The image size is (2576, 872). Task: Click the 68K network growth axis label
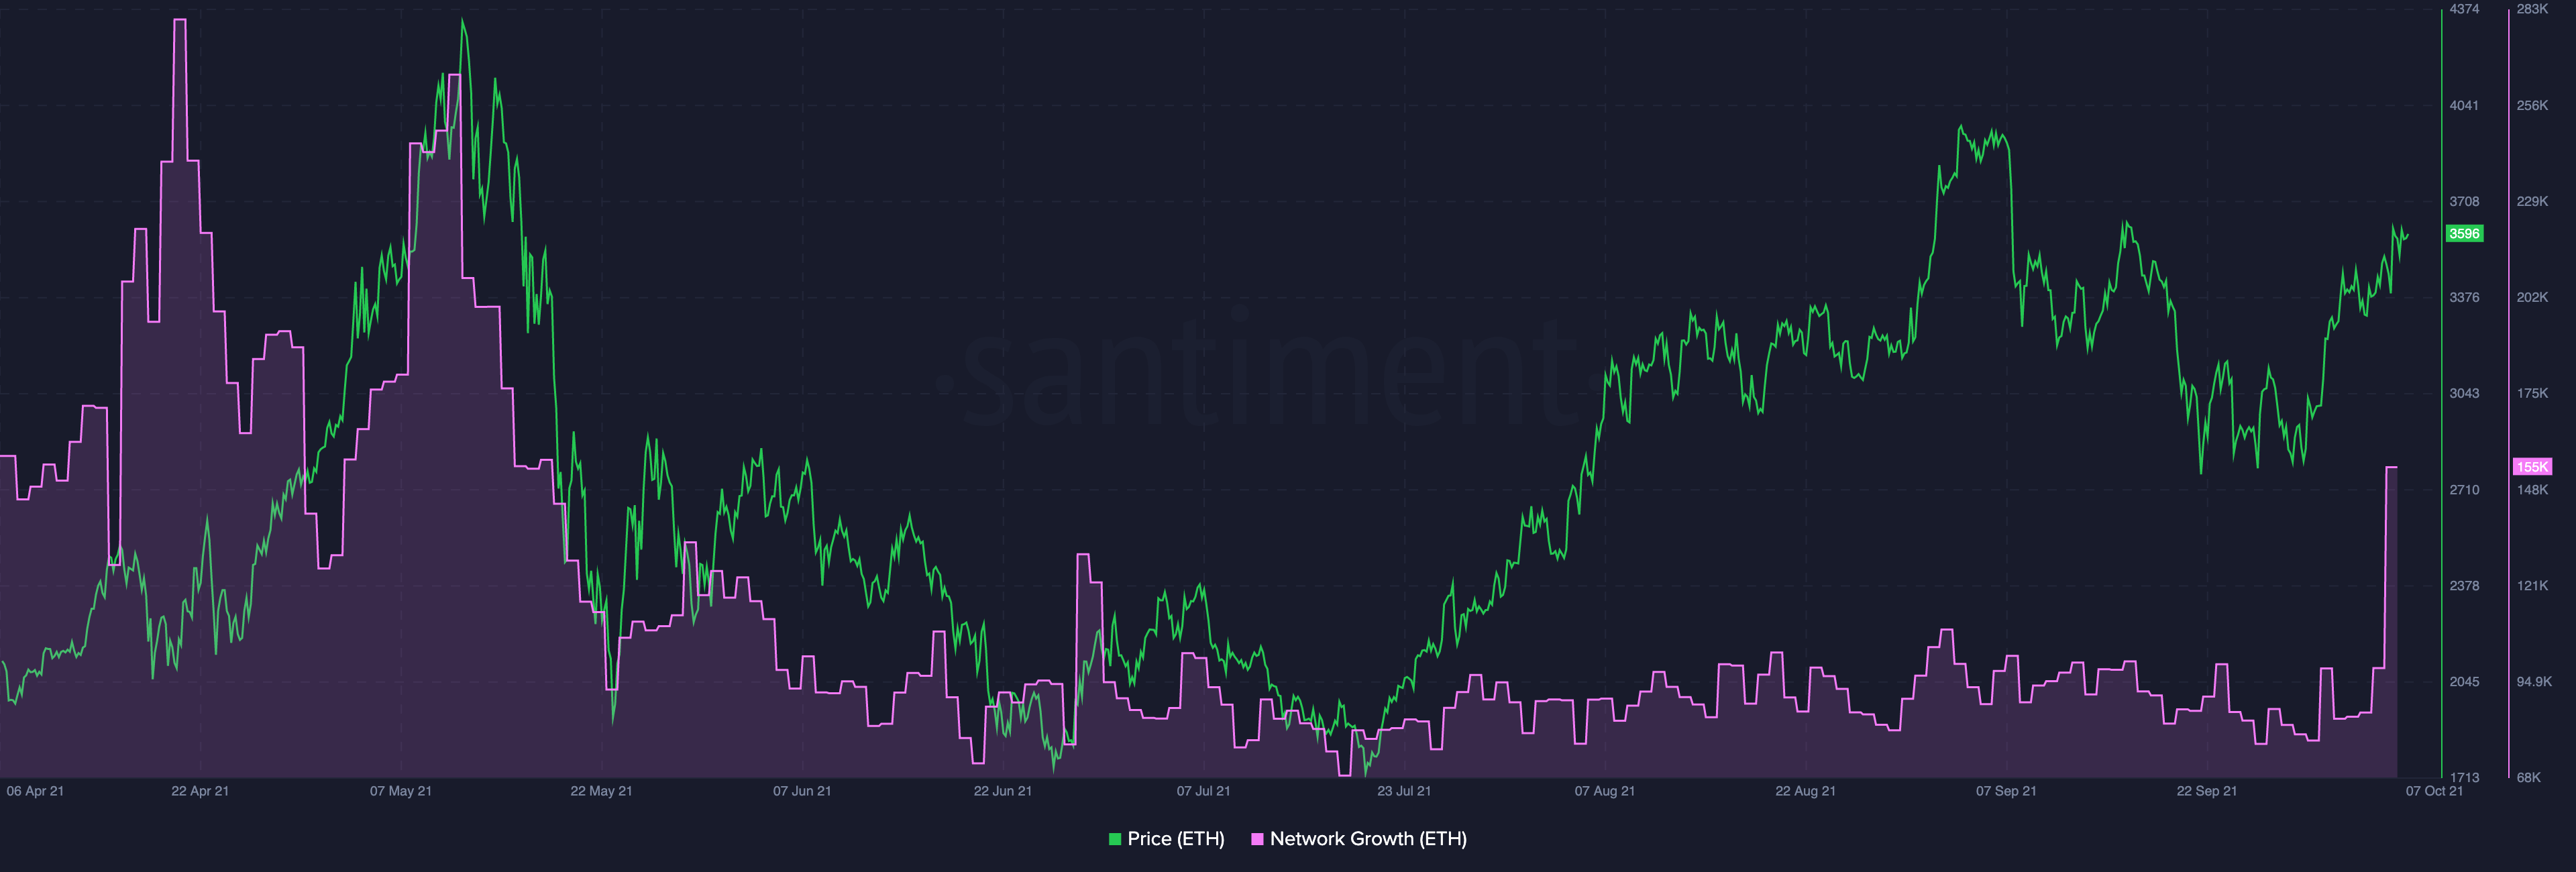pyautogui.click(x=2528, y=777)
